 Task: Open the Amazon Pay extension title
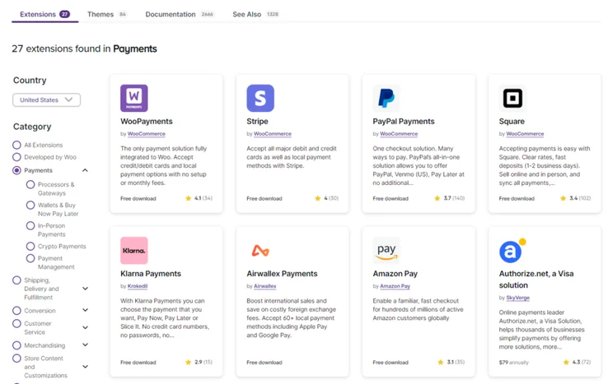(x=395, y=274)
